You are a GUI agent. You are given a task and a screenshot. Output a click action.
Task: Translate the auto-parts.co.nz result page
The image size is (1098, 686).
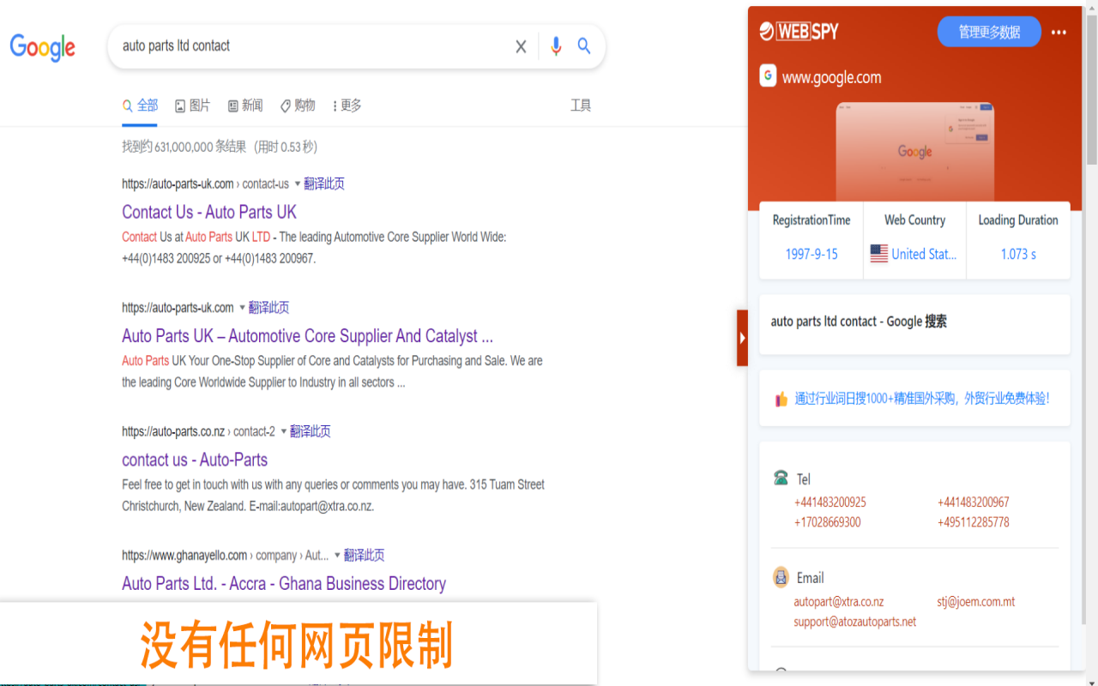311,431
